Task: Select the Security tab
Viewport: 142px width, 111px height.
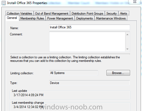Action: (x=112, y=14)
